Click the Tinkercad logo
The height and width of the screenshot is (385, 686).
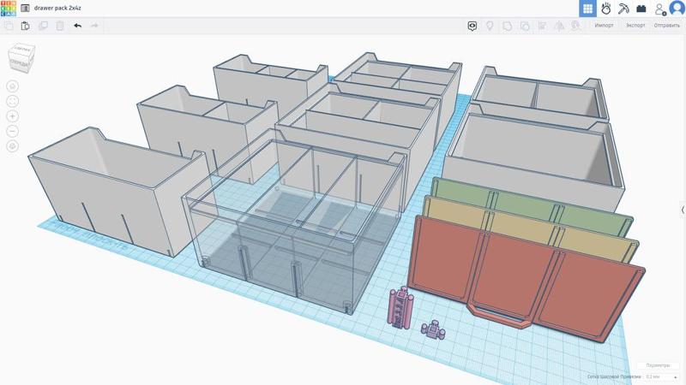(x=9, y=9)
